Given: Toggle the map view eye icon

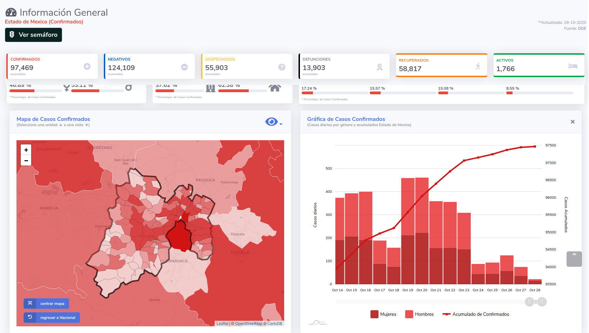Looking at the screenshot, I should (272, 122).
